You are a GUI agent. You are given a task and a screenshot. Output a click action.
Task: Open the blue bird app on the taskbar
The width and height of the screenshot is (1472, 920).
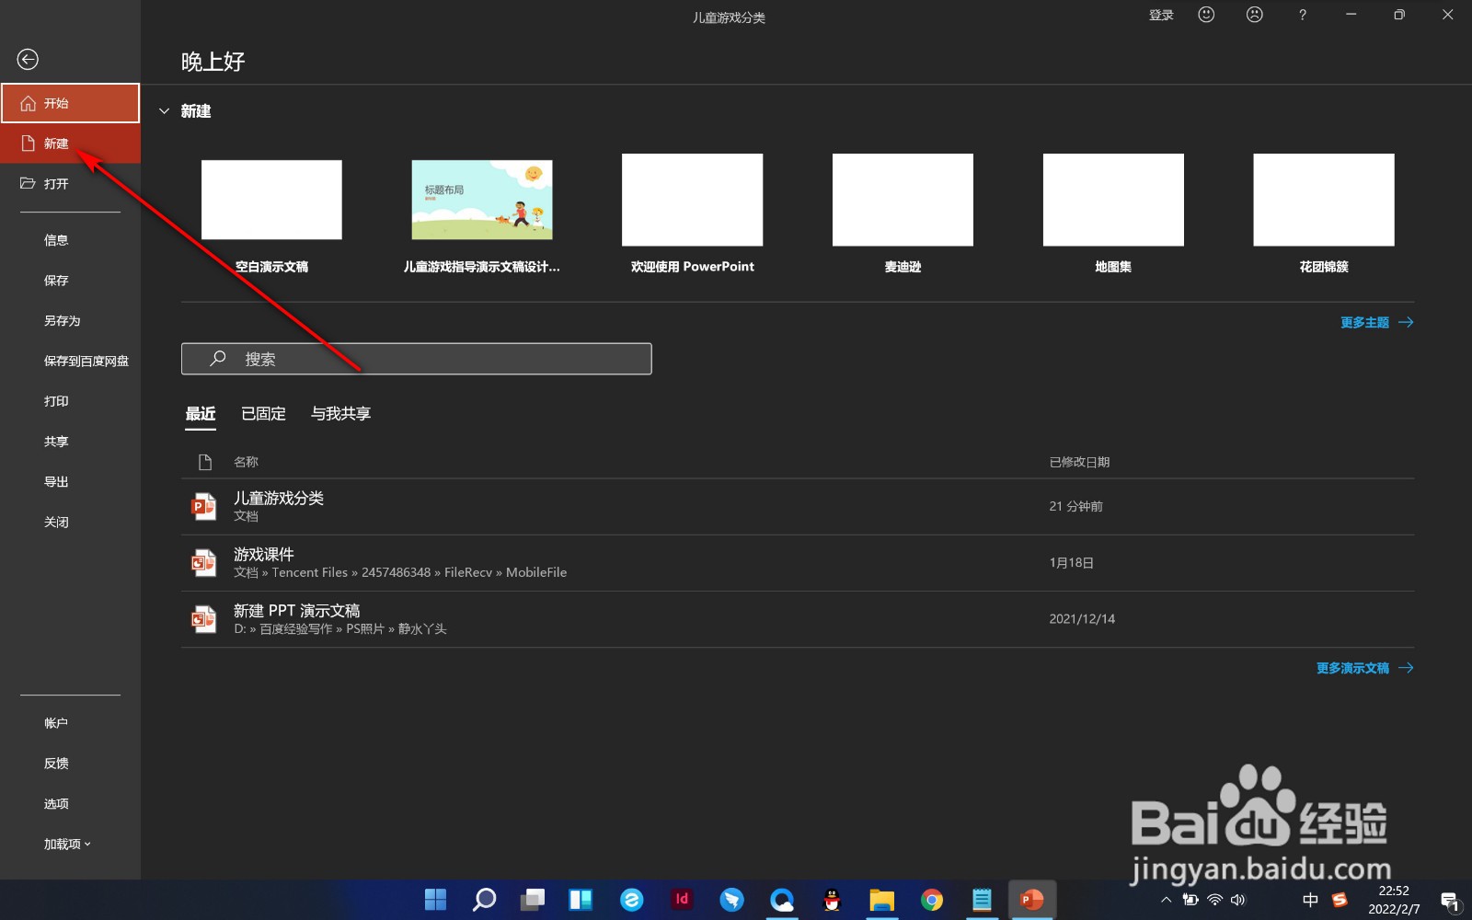pyautogui.click(x=732, y=900)
